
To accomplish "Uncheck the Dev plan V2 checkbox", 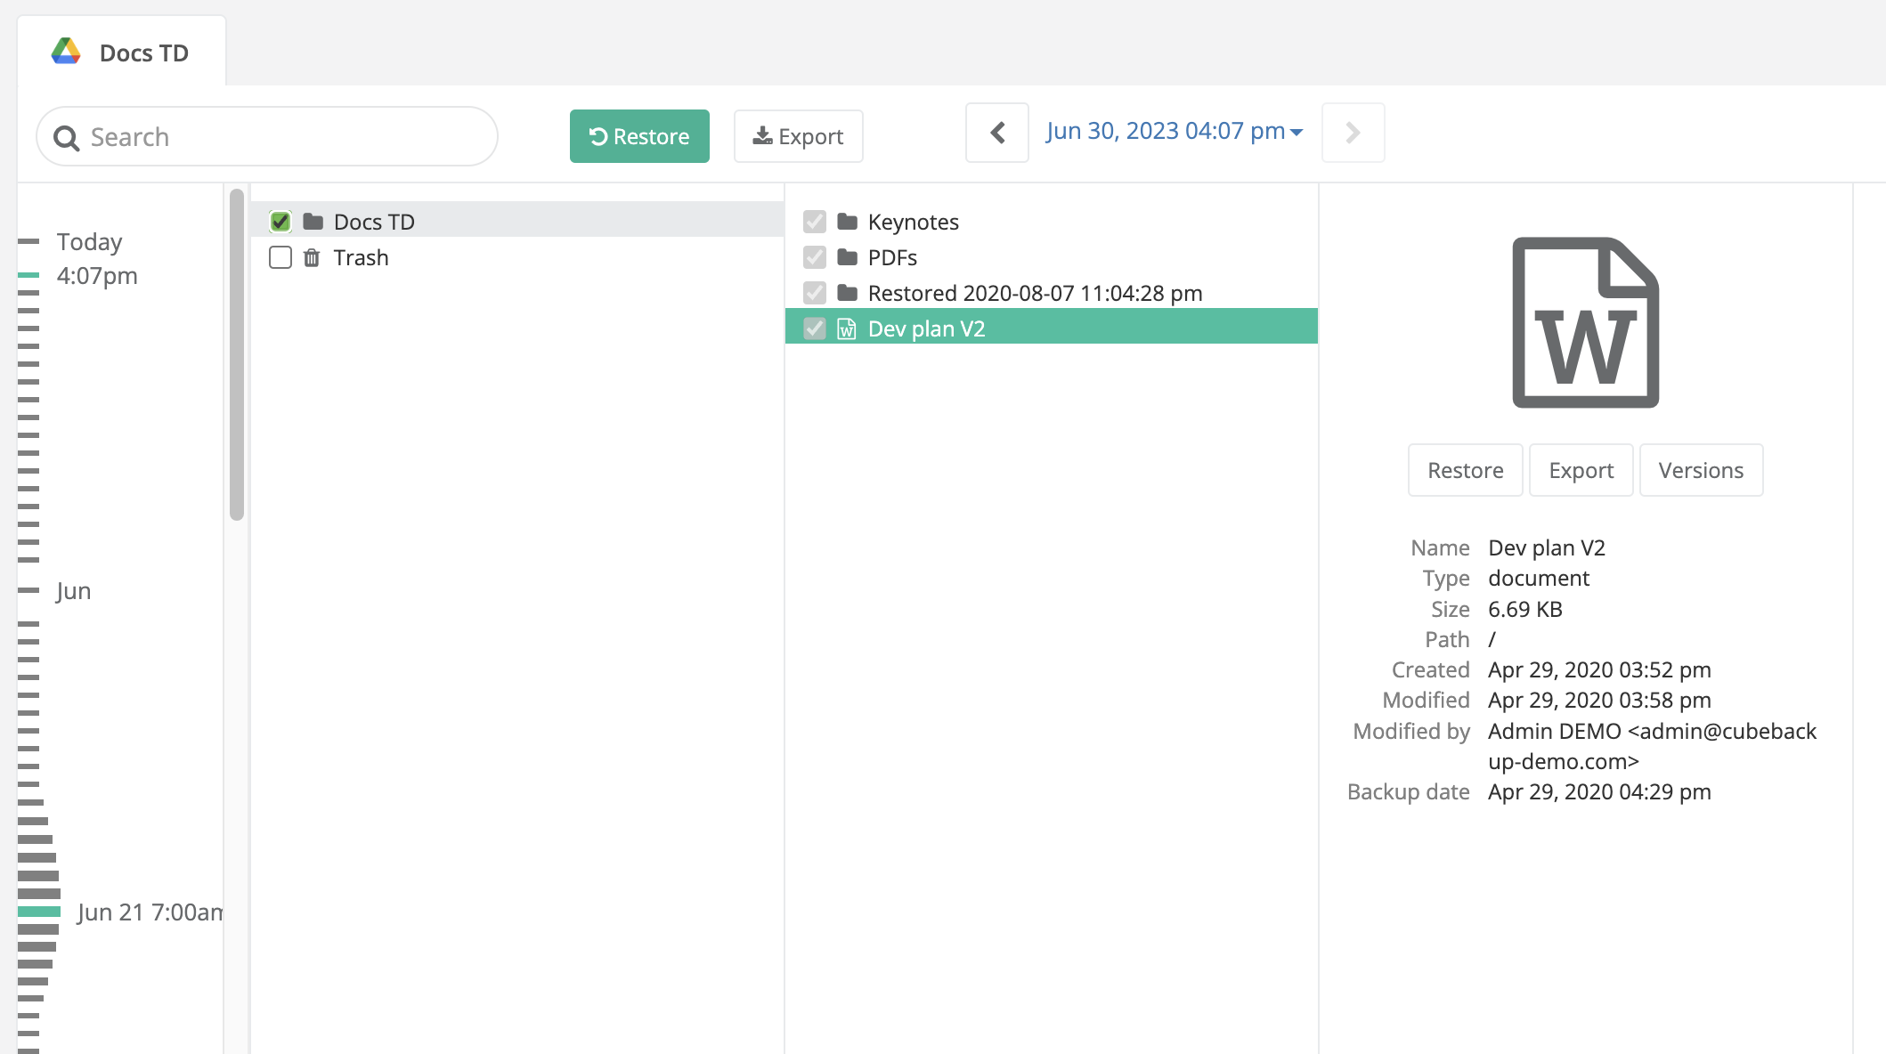I will [x=814, y=328].
